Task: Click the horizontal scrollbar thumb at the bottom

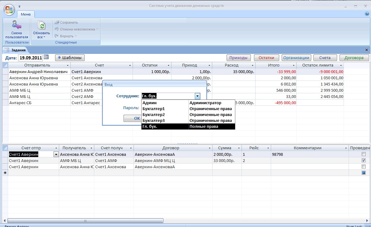Action: (x=85, y=221)
